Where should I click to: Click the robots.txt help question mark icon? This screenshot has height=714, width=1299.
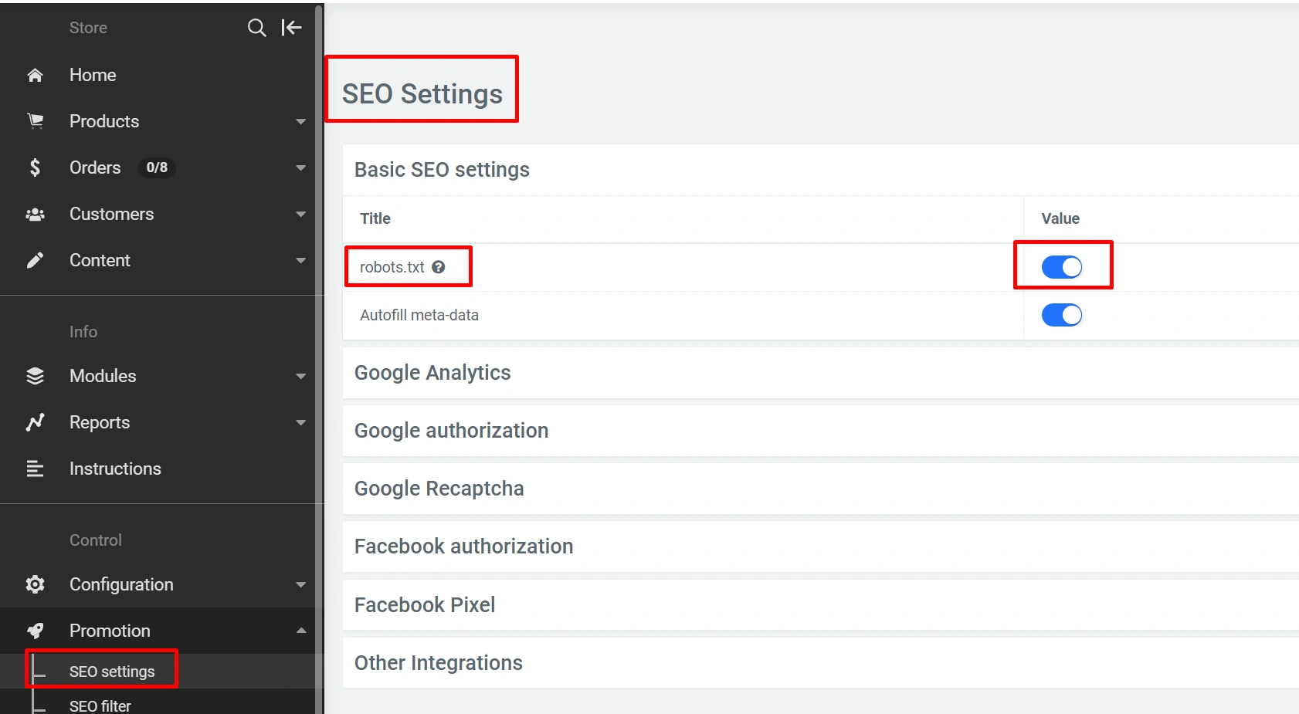pos(439,267)
